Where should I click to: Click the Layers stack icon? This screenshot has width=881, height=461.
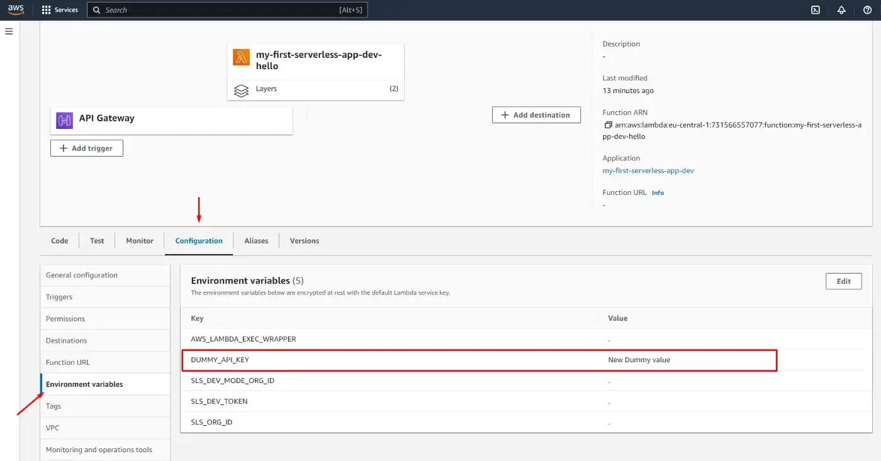(241, 91)
